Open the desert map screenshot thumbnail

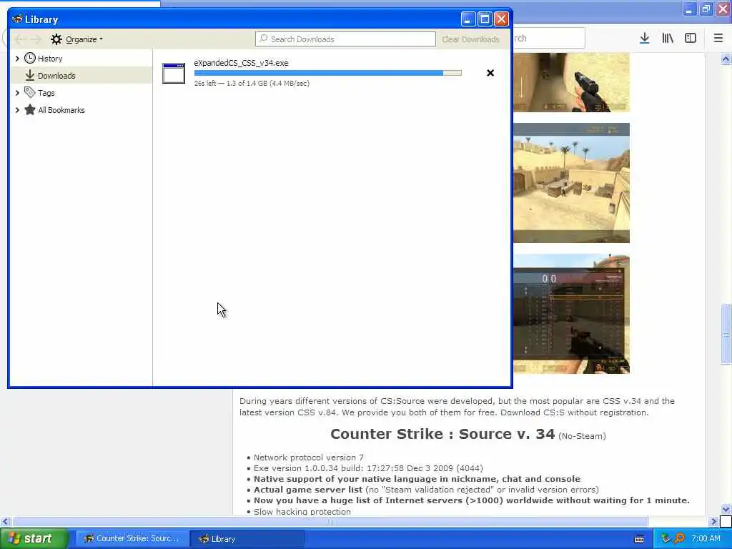(x=571, y=183)
